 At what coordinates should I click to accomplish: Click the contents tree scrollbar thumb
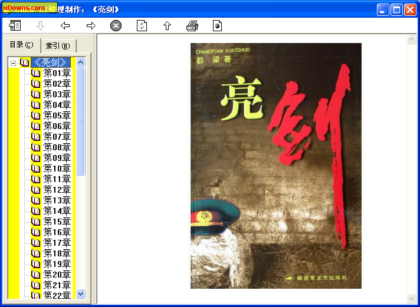pyautogui.click(x=80, y=121)
